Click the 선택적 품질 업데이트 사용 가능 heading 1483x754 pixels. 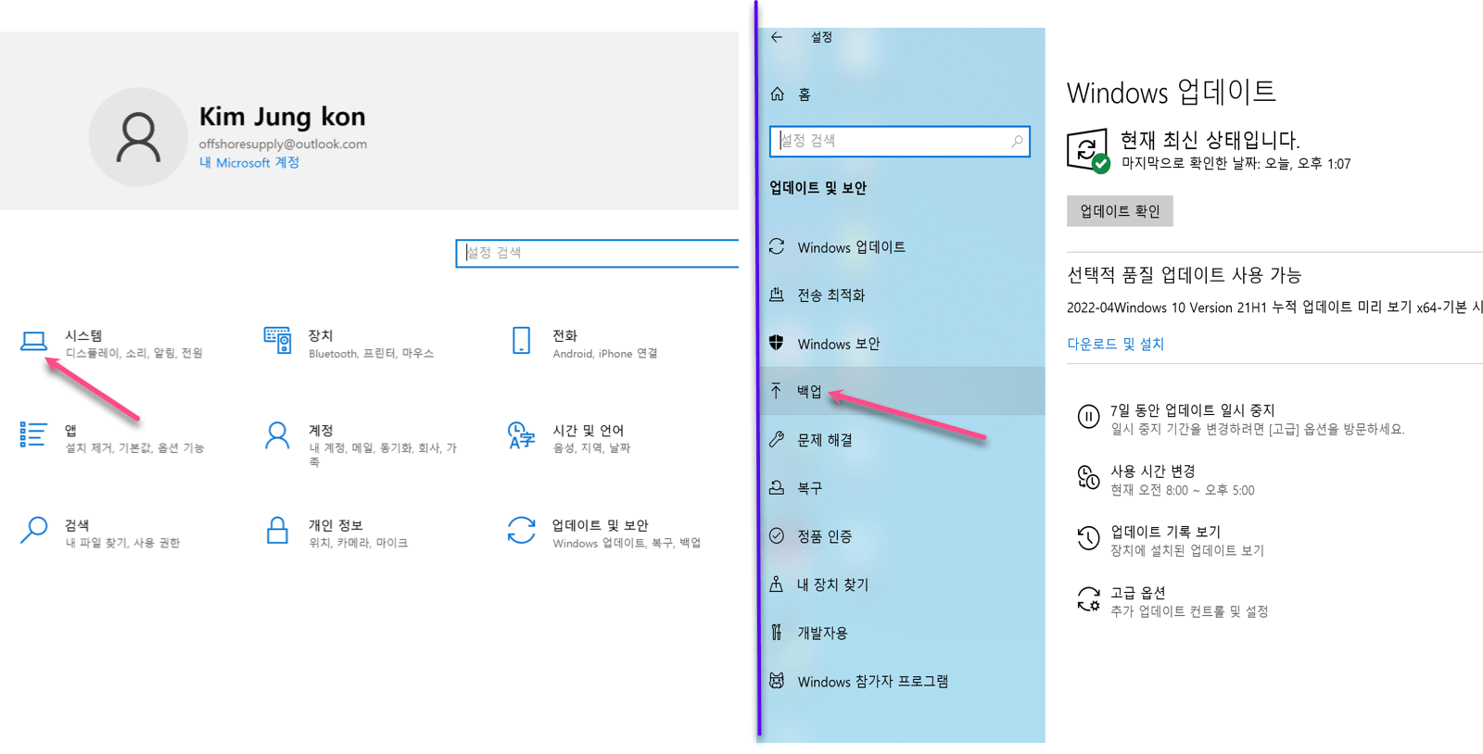pos(1185,275)
